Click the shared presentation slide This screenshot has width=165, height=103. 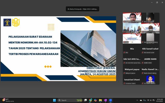pos(58,49)
